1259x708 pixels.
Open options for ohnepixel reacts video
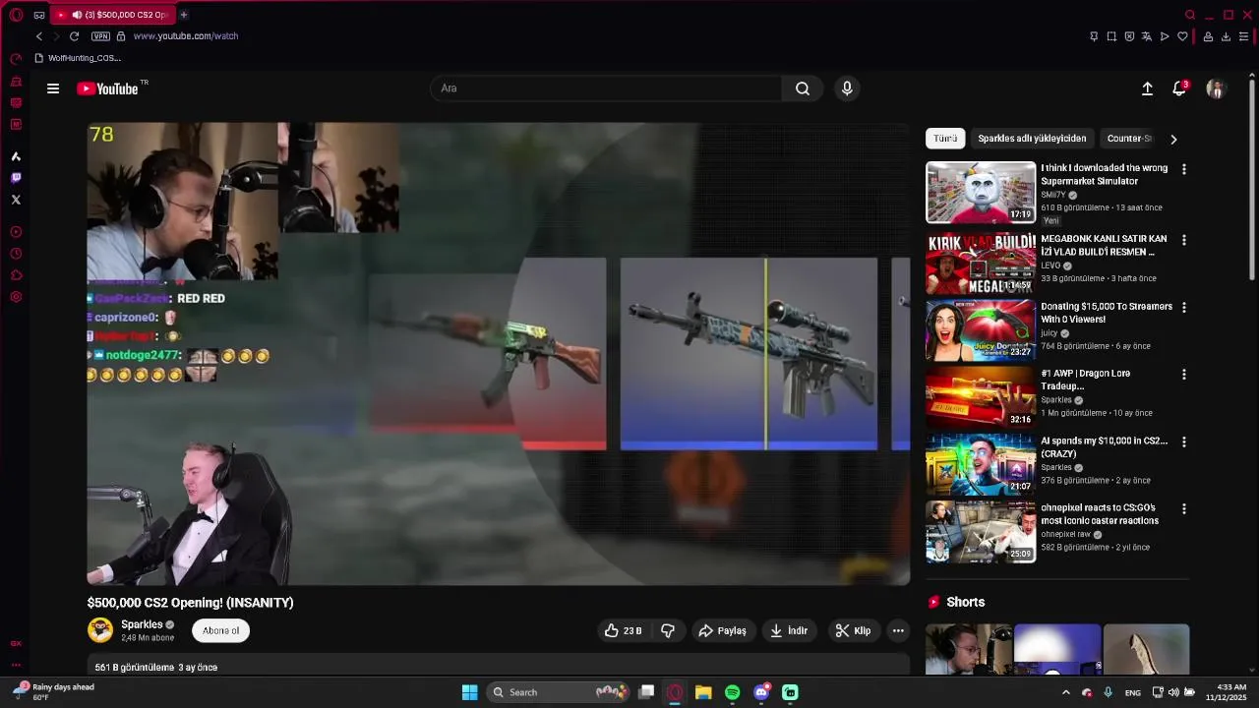click(x=1183, y=509)
